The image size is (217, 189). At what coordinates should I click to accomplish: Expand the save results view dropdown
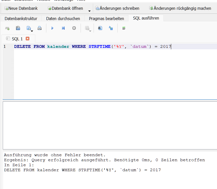(90, 31)
